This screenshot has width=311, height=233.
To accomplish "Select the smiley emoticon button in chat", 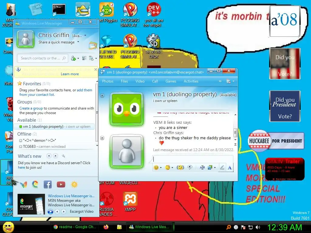I will pos(156,167).
